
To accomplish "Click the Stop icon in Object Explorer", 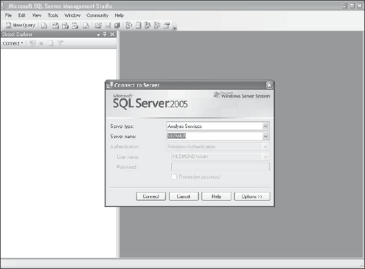I will click(x=41, y=43).
